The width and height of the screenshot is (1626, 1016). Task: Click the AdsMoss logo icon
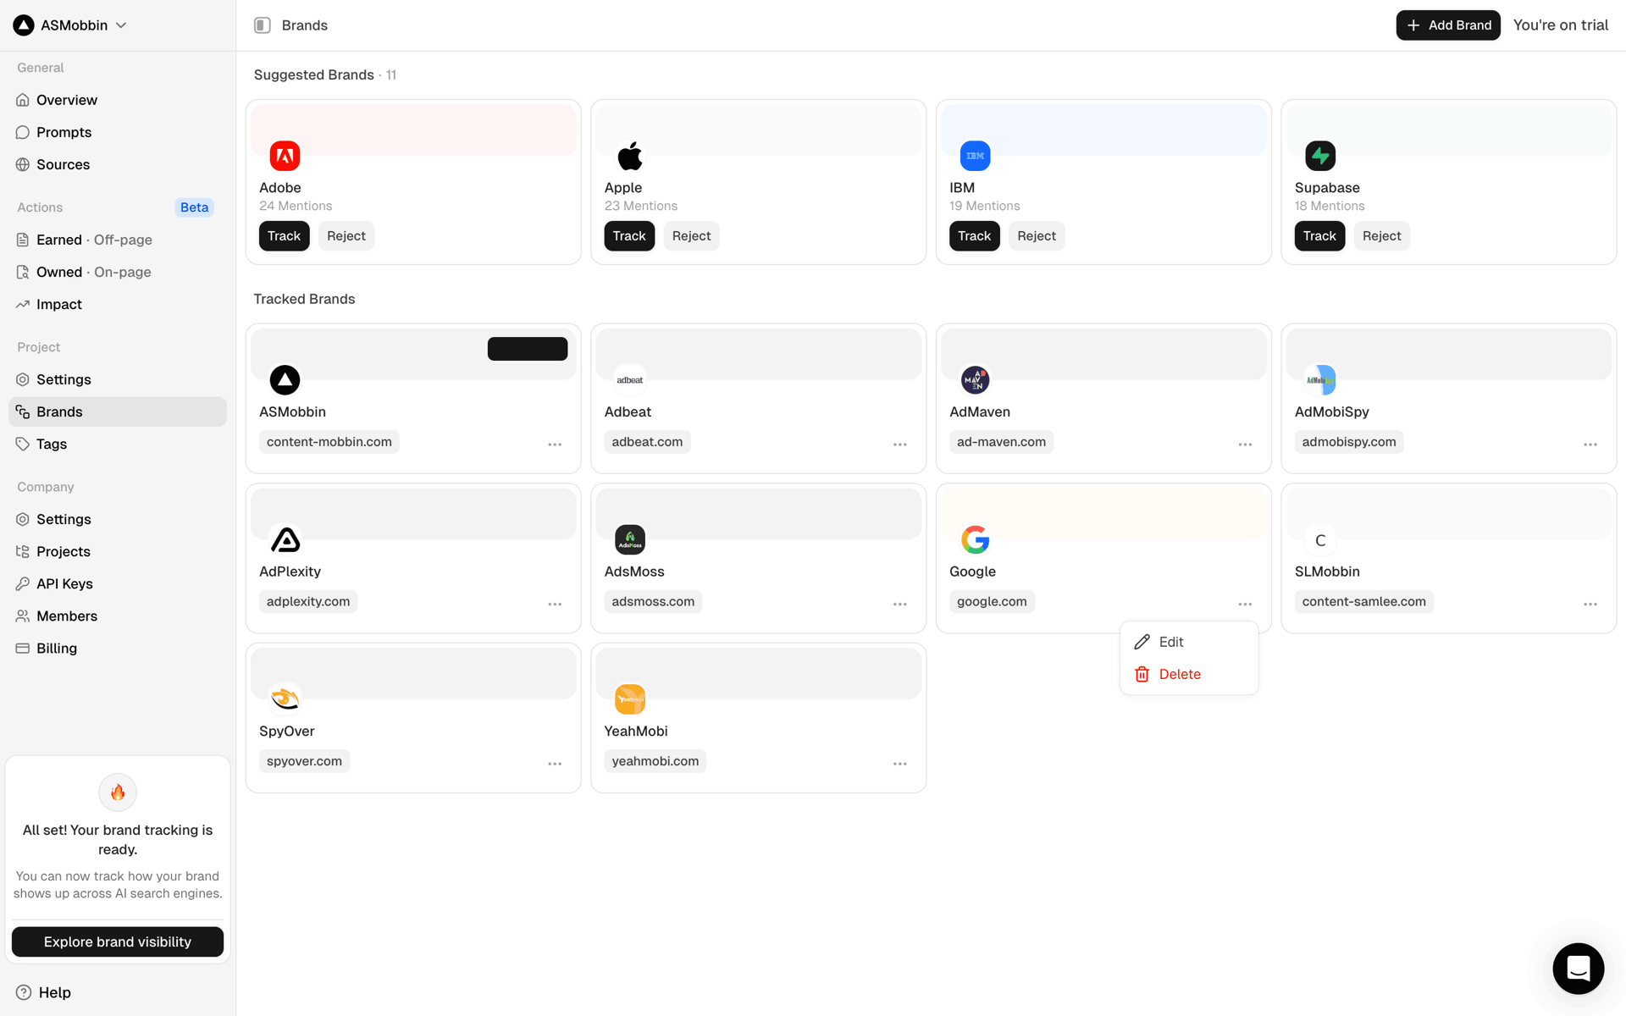(x=630, y=540)
